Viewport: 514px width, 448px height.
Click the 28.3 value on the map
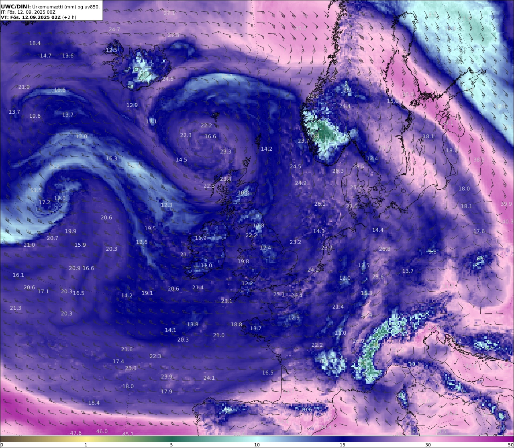338,171
